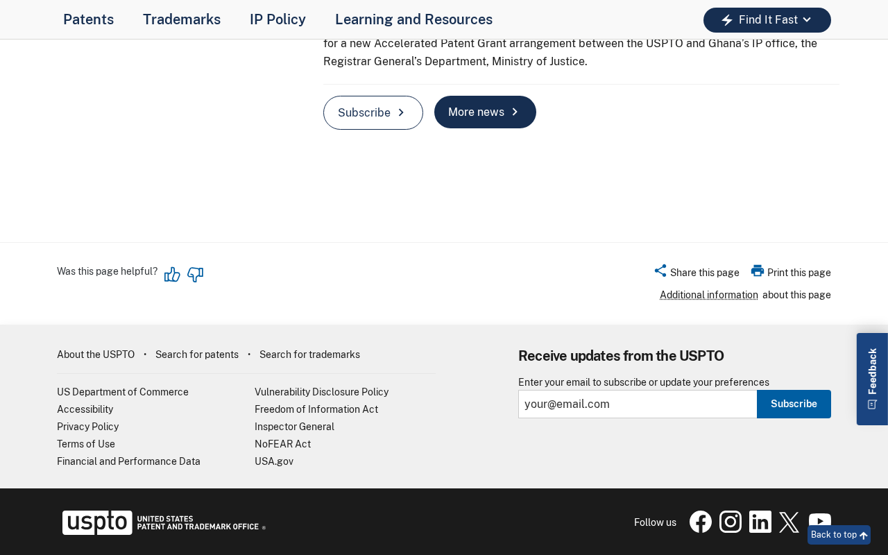Open the Patents menu
This screenshot has width=888, height=555.
88,19
